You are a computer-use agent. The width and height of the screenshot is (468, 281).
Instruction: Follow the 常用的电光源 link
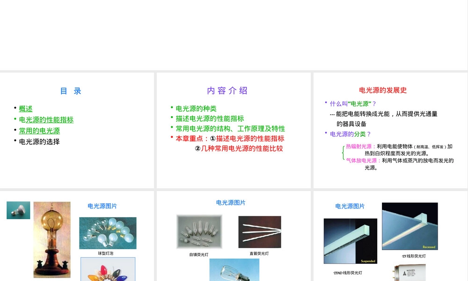39,131
